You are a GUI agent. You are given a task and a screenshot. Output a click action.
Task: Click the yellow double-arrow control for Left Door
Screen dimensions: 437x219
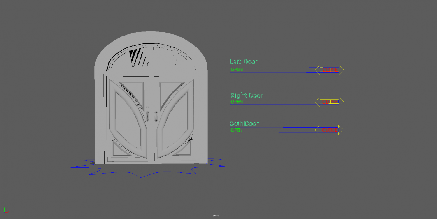[329, 70]
